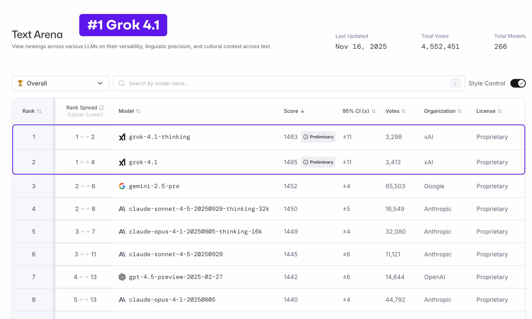Click the xAI logo next to grok-4.1-thinking
The width and height of the screenshot is (532, 319).
point(122,137)
